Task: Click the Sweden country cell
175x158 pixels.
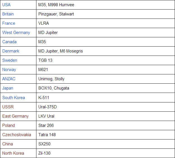Action: (x=18, y=60)
